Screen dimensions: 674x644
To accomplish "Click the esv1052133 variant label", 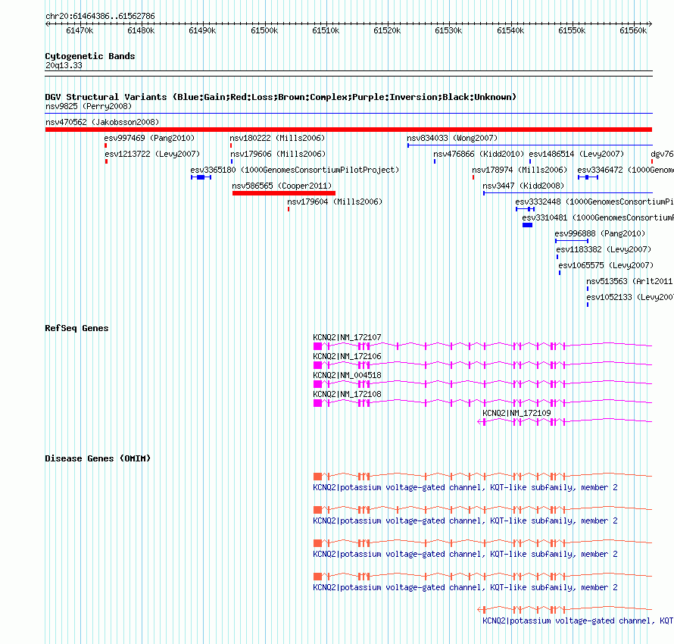I will (630, 297).
